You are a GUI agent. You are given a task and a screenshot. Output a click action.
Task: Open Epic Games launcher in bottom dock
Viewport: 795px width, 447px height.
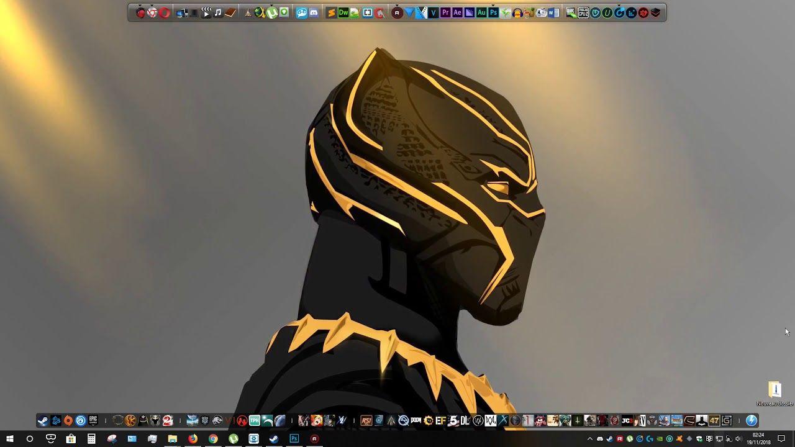coord(93,421)
